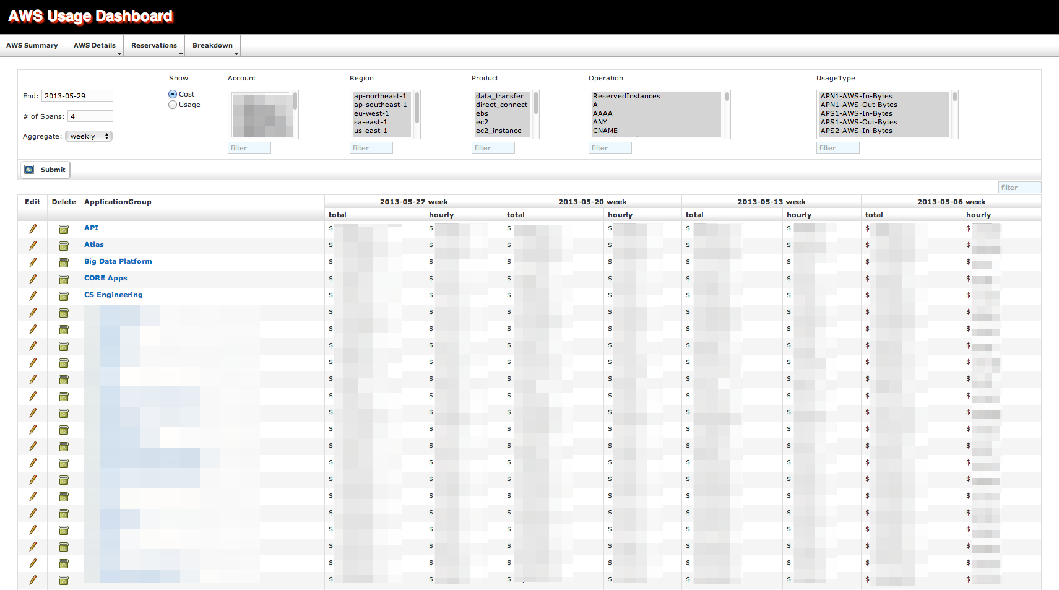Click the Submit button
The width and height of the screenshot is (1059, 590).
tap(45, 170)
